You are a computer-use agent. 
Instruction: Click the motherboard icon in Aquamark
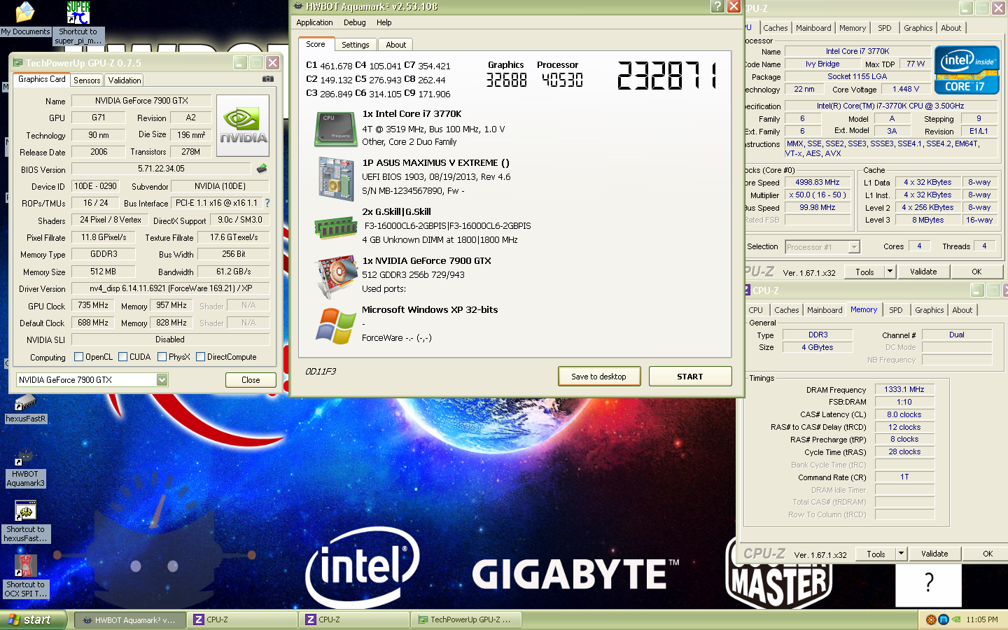click(x=335, y=179)
